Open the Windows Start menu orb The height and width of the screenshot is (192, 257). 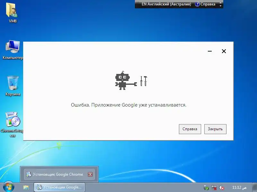click(x=9, y=187)
